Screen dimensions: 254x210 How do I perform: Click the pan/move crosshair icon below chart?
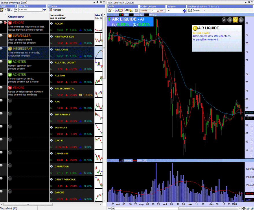(x=244, y=208)
